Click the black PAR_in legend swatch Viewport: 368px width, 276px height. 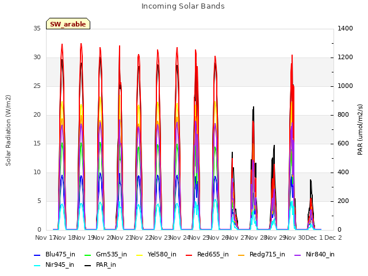(x=87, y=266)
